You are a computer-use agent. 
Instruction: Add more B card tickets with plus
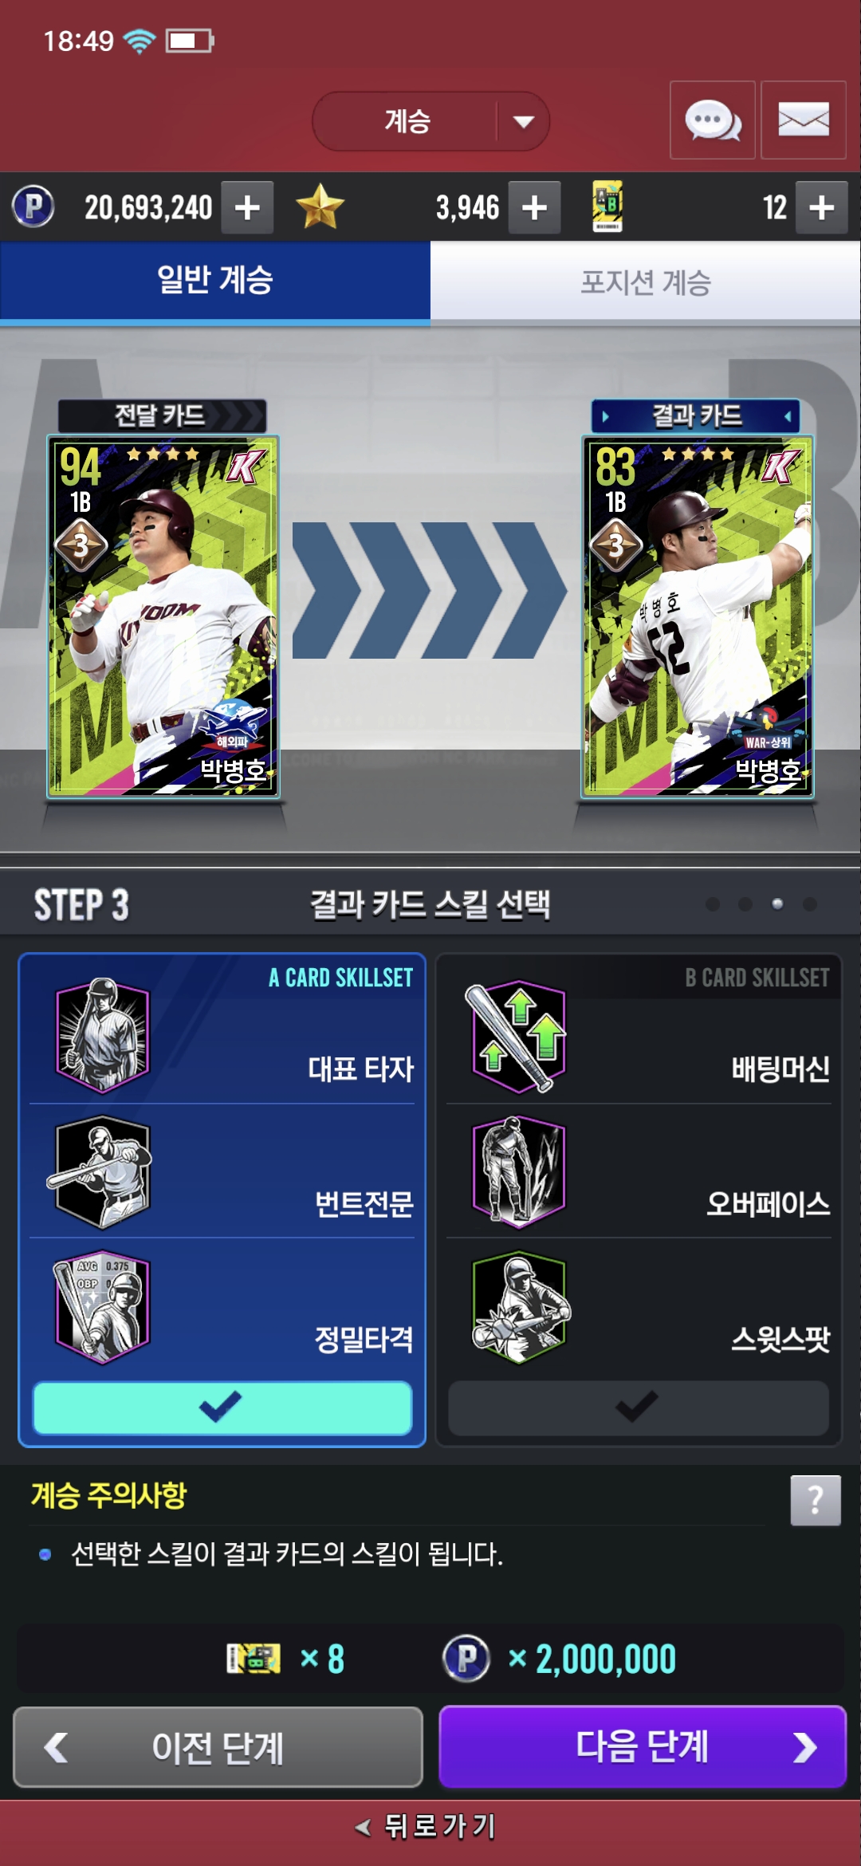pyautogui.click(x=822, y=207)
